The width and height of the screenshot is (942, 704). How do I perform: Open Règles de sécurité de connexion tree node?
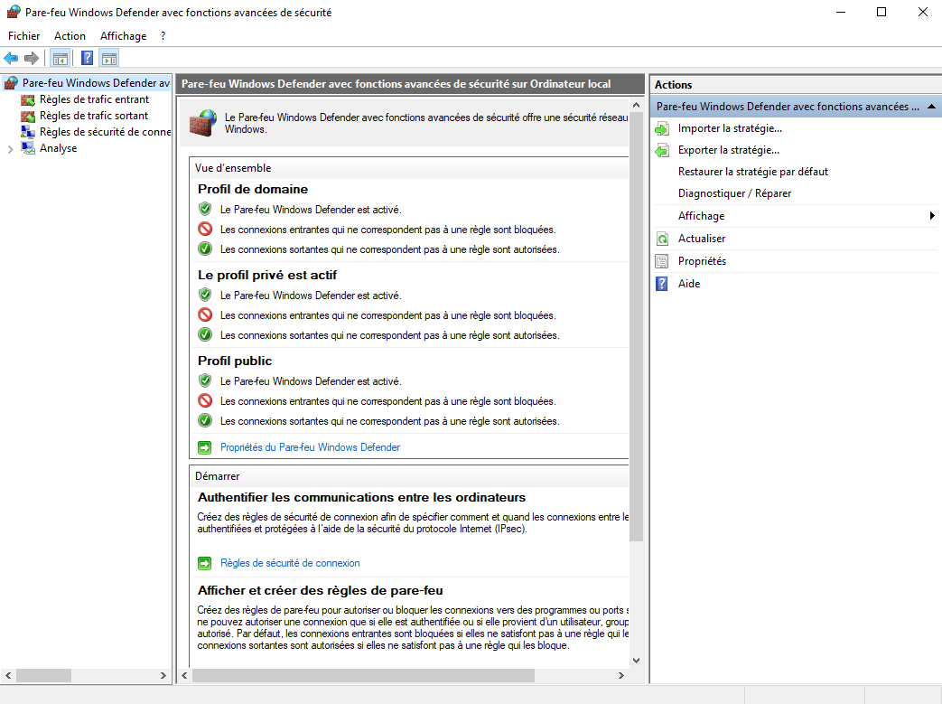click(x=104, y=132)
